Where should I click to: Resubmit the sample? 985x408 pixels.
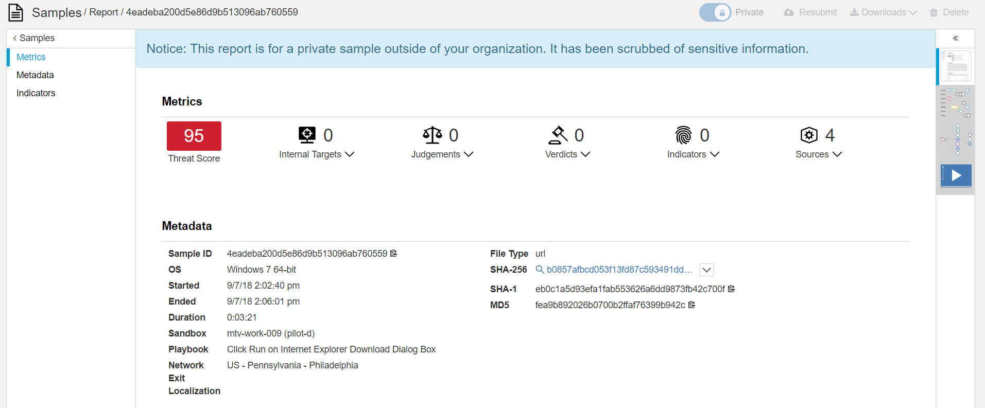click(x=810, y=12)
